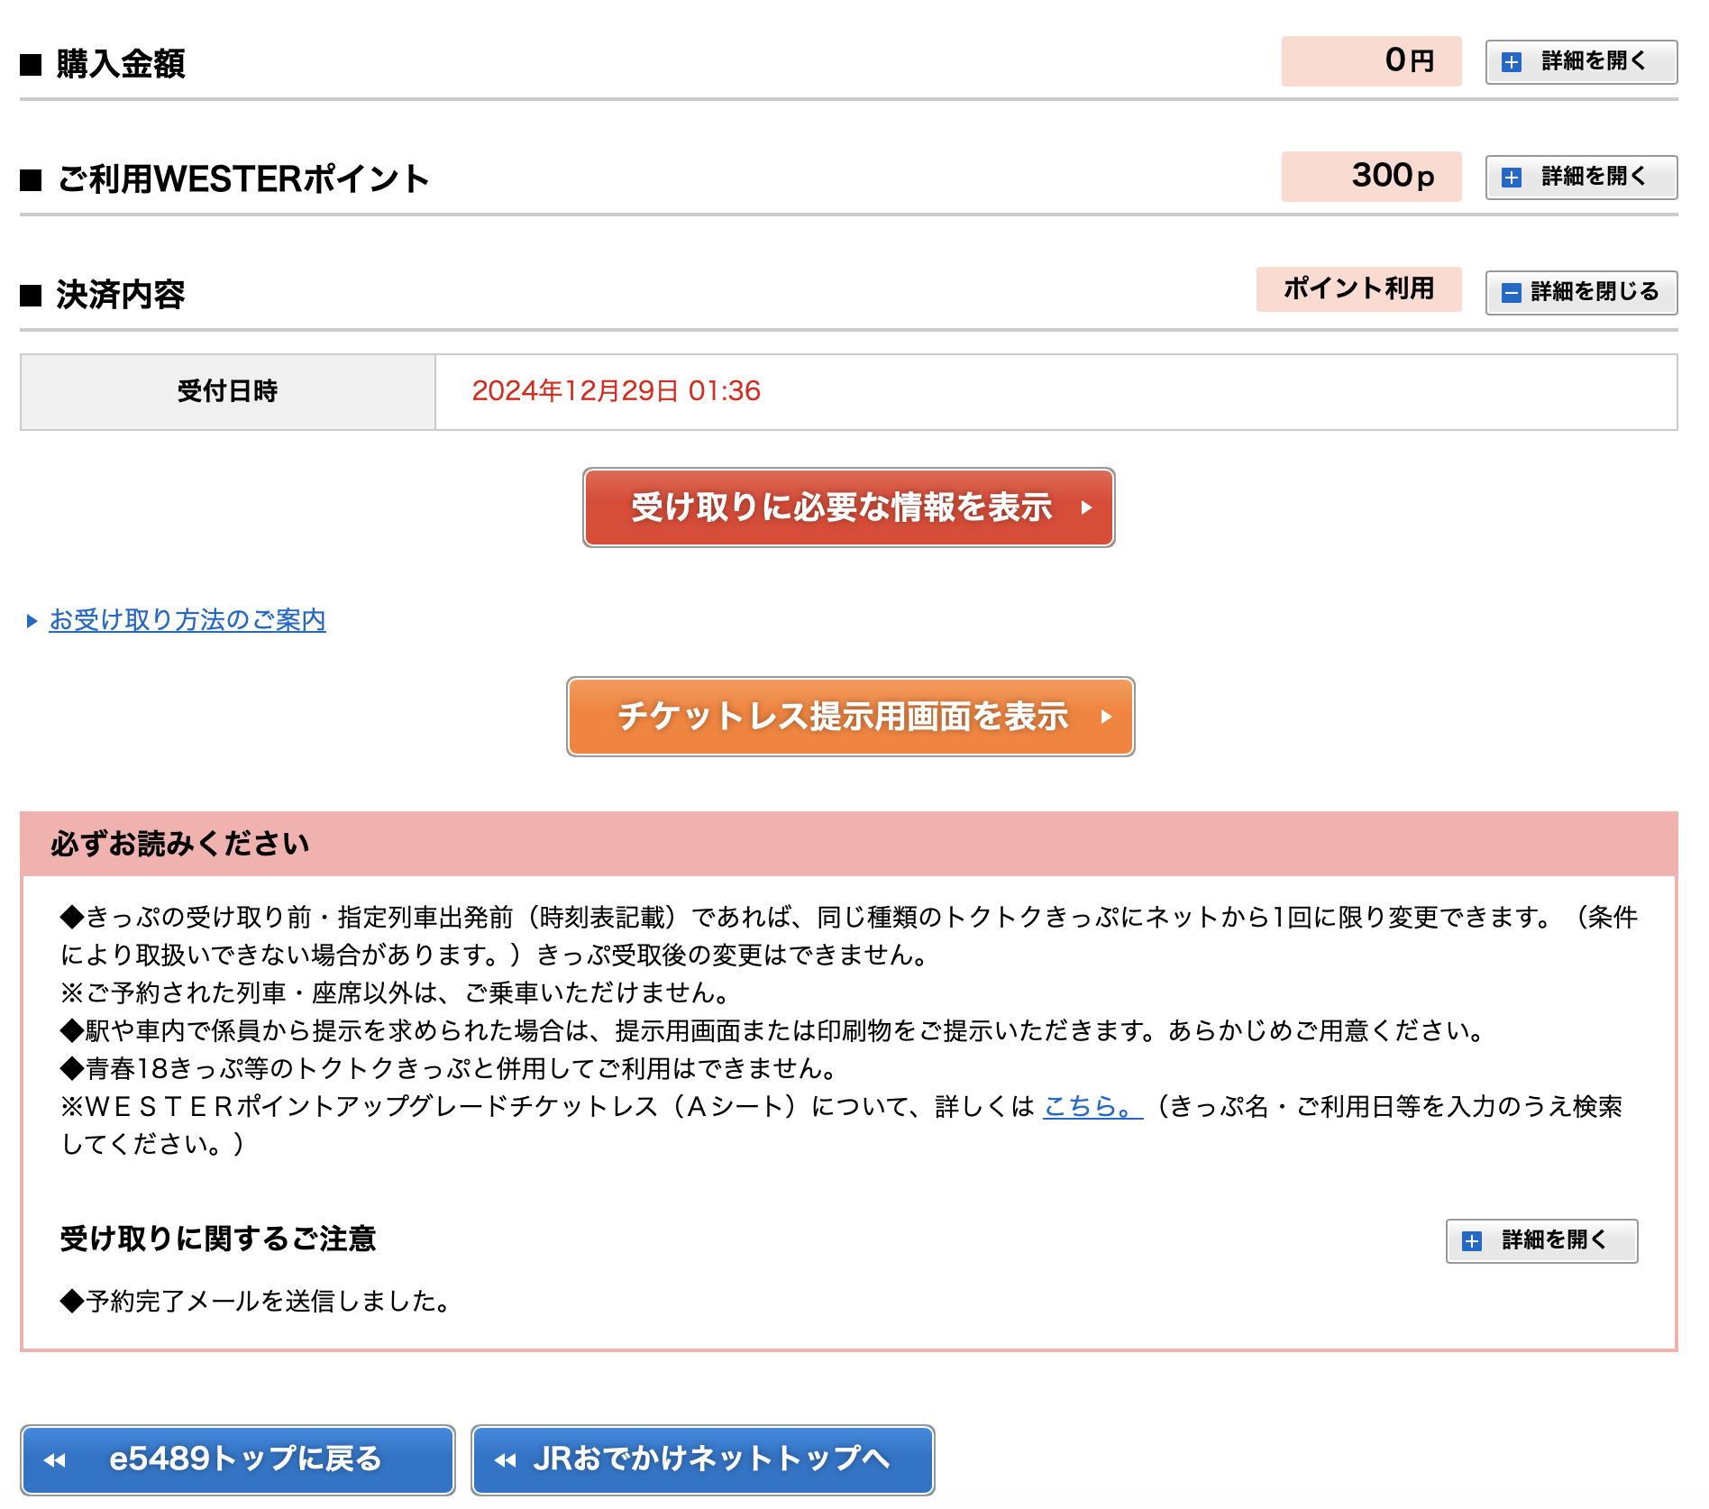Click the ポイント利用 payment label
The height and width of the screenshot is (1509, 1709).
coord(1358,289)
